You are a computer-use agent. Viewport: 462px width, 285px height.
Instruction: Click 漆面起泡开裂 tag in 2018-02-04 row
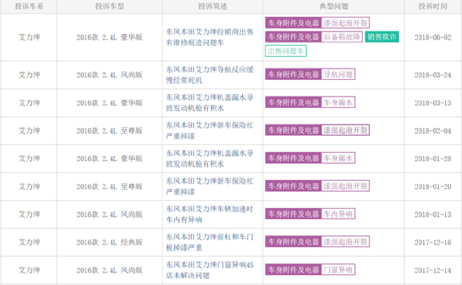click(x=345, y=130)
